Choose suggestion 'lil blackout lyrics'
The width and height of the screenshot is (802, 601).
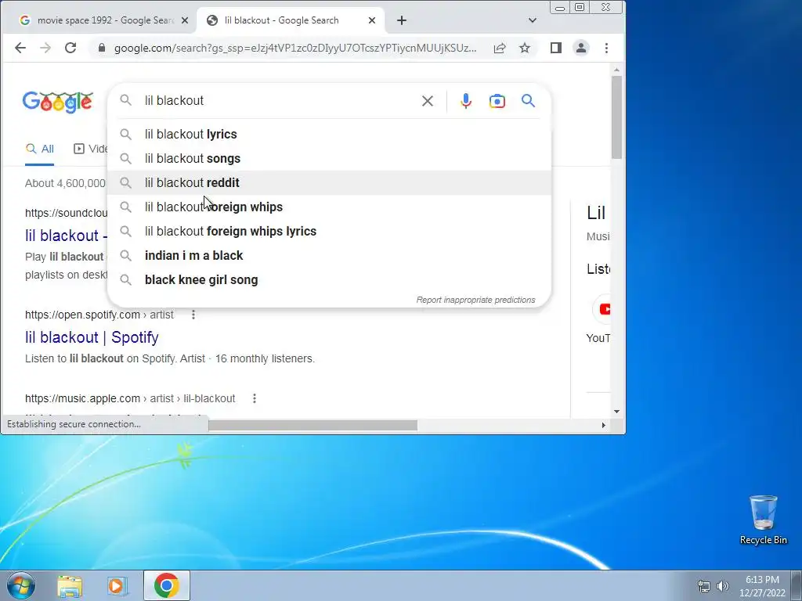point(330,135)
